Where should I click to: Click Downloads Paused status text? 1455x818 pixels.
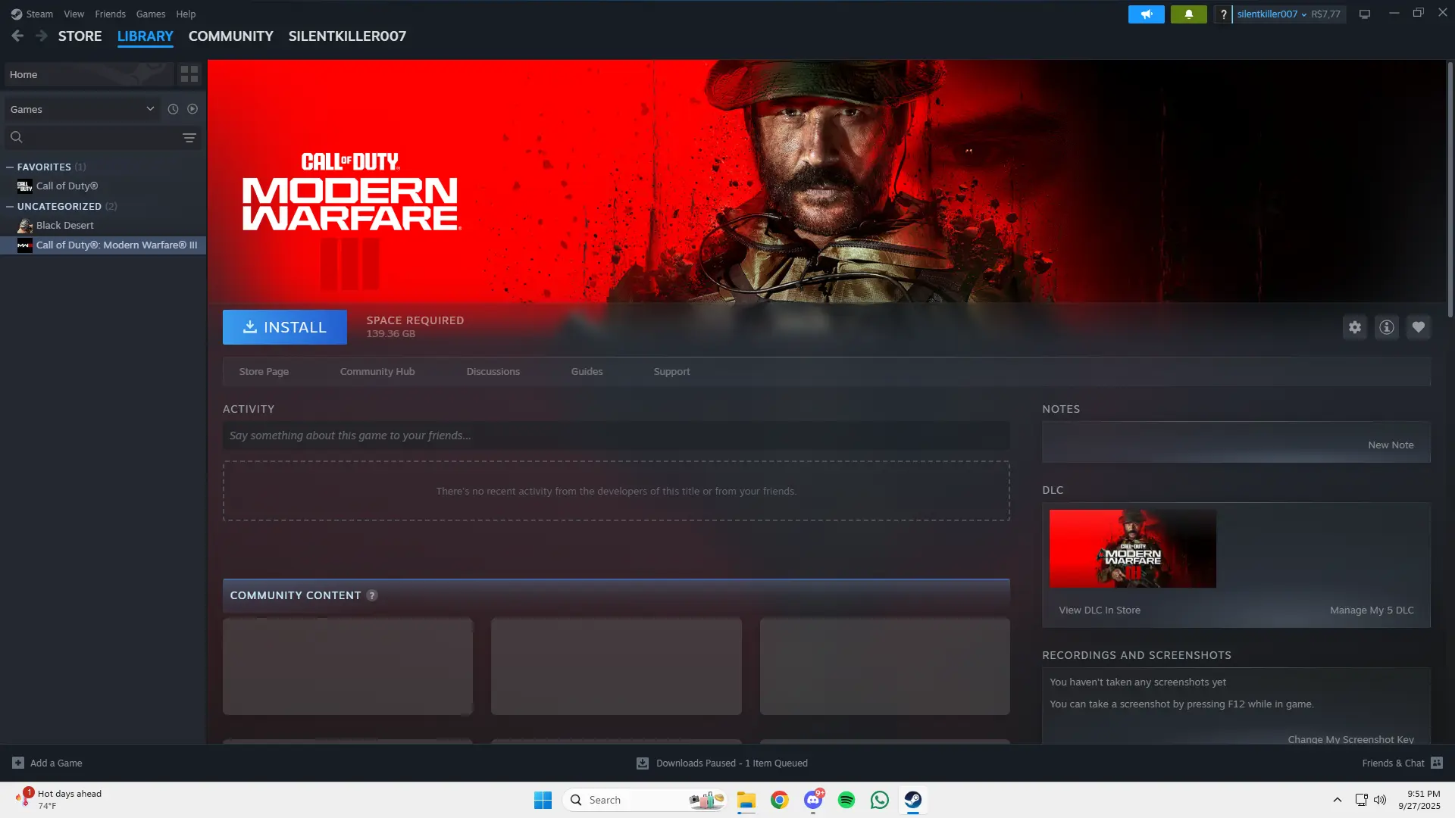pos(731,763)
